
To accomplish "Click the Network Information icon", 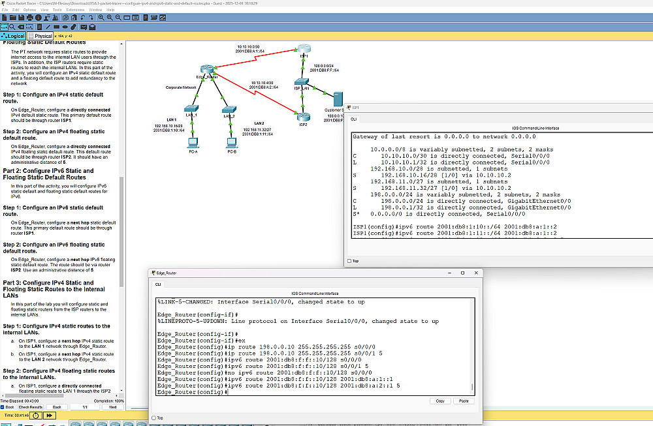I will click(39, 18).
